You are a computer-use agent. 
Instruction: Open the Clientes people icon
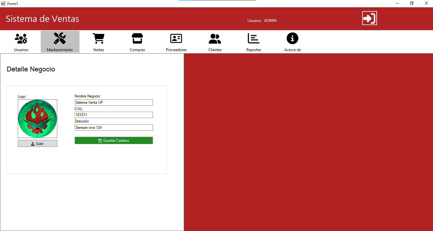215,39
